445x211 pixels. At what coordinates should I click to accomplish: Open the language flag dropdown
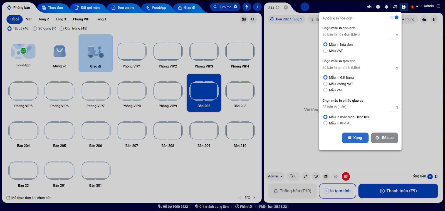(414, 7)
